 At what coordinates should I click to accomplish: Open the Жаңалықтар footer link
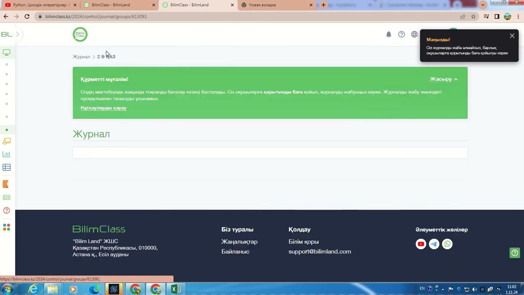pos(239,242)
